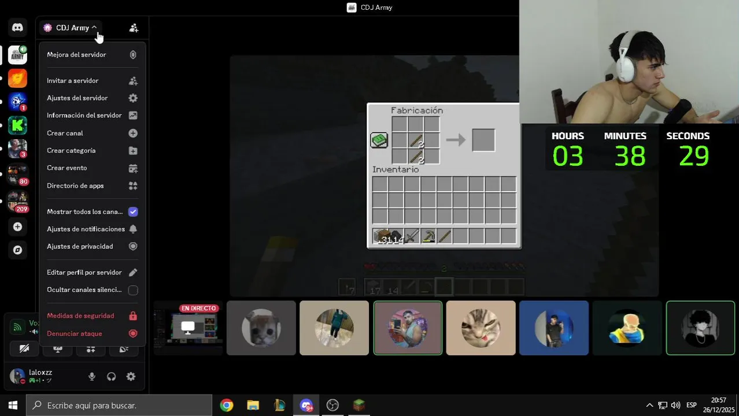The image size is (739, 416).
Task: Choose Editar perfil por servidor
Action: 93,273
